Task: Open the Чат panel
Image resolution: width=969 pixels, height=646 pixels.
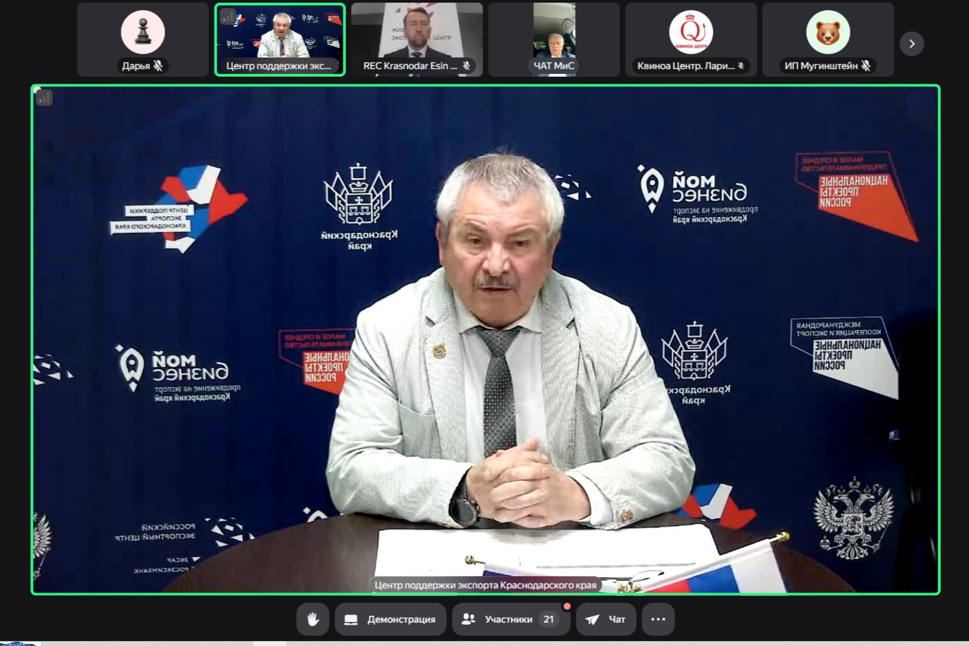Action: (x=606, y=619)
